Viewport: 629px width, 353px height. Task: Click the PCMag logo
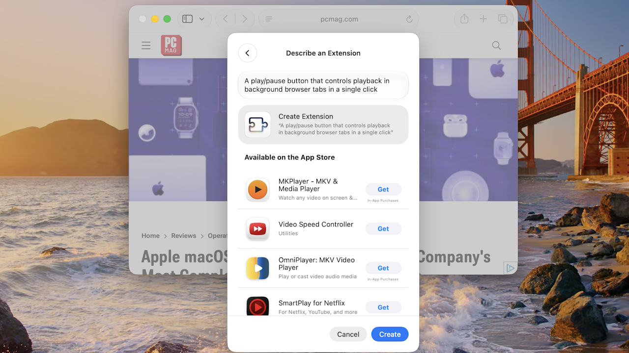[x=172, y=45]
